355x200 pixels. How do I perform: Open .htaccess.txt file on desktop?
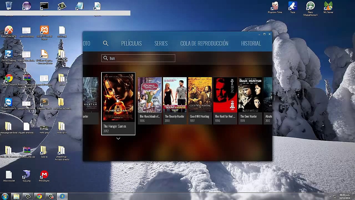[x=9, y=177]
